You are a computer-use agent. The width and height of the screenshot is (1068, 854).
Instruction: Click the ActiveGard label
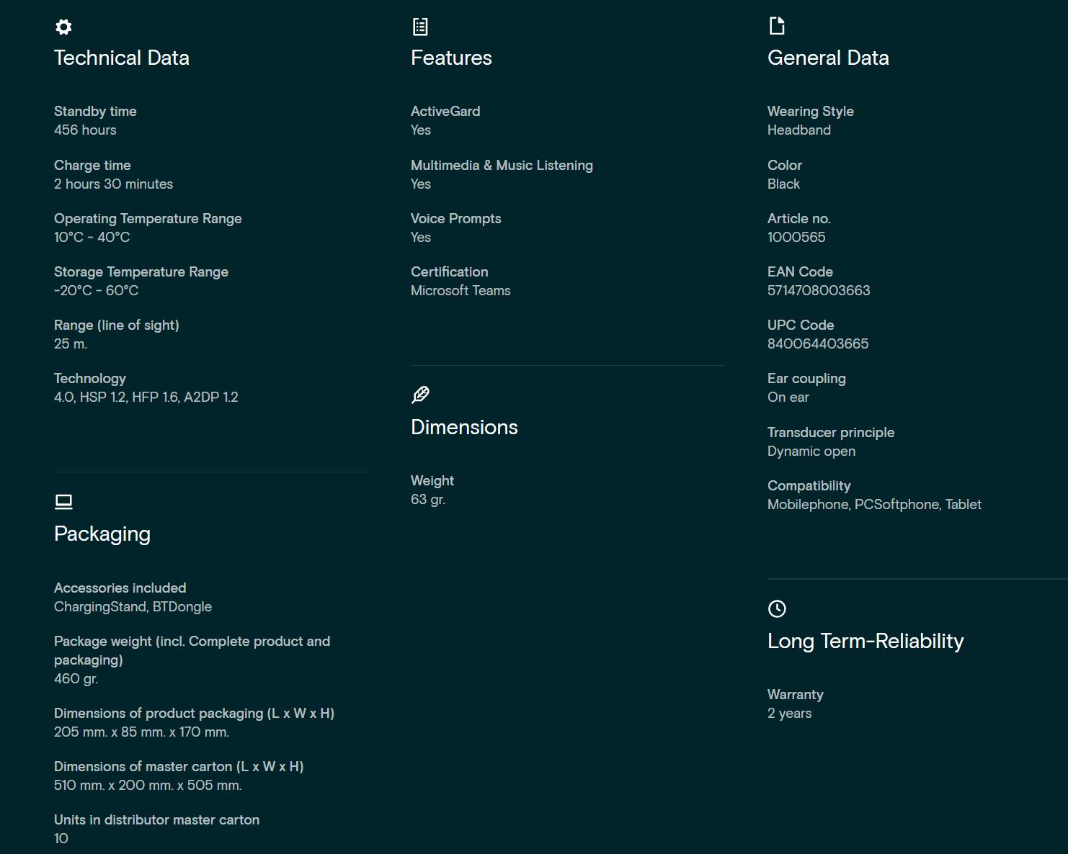click(445, 112)
